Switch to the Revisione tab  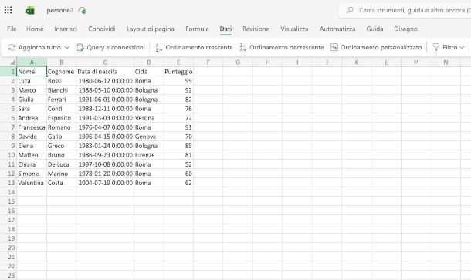(256, 29)
